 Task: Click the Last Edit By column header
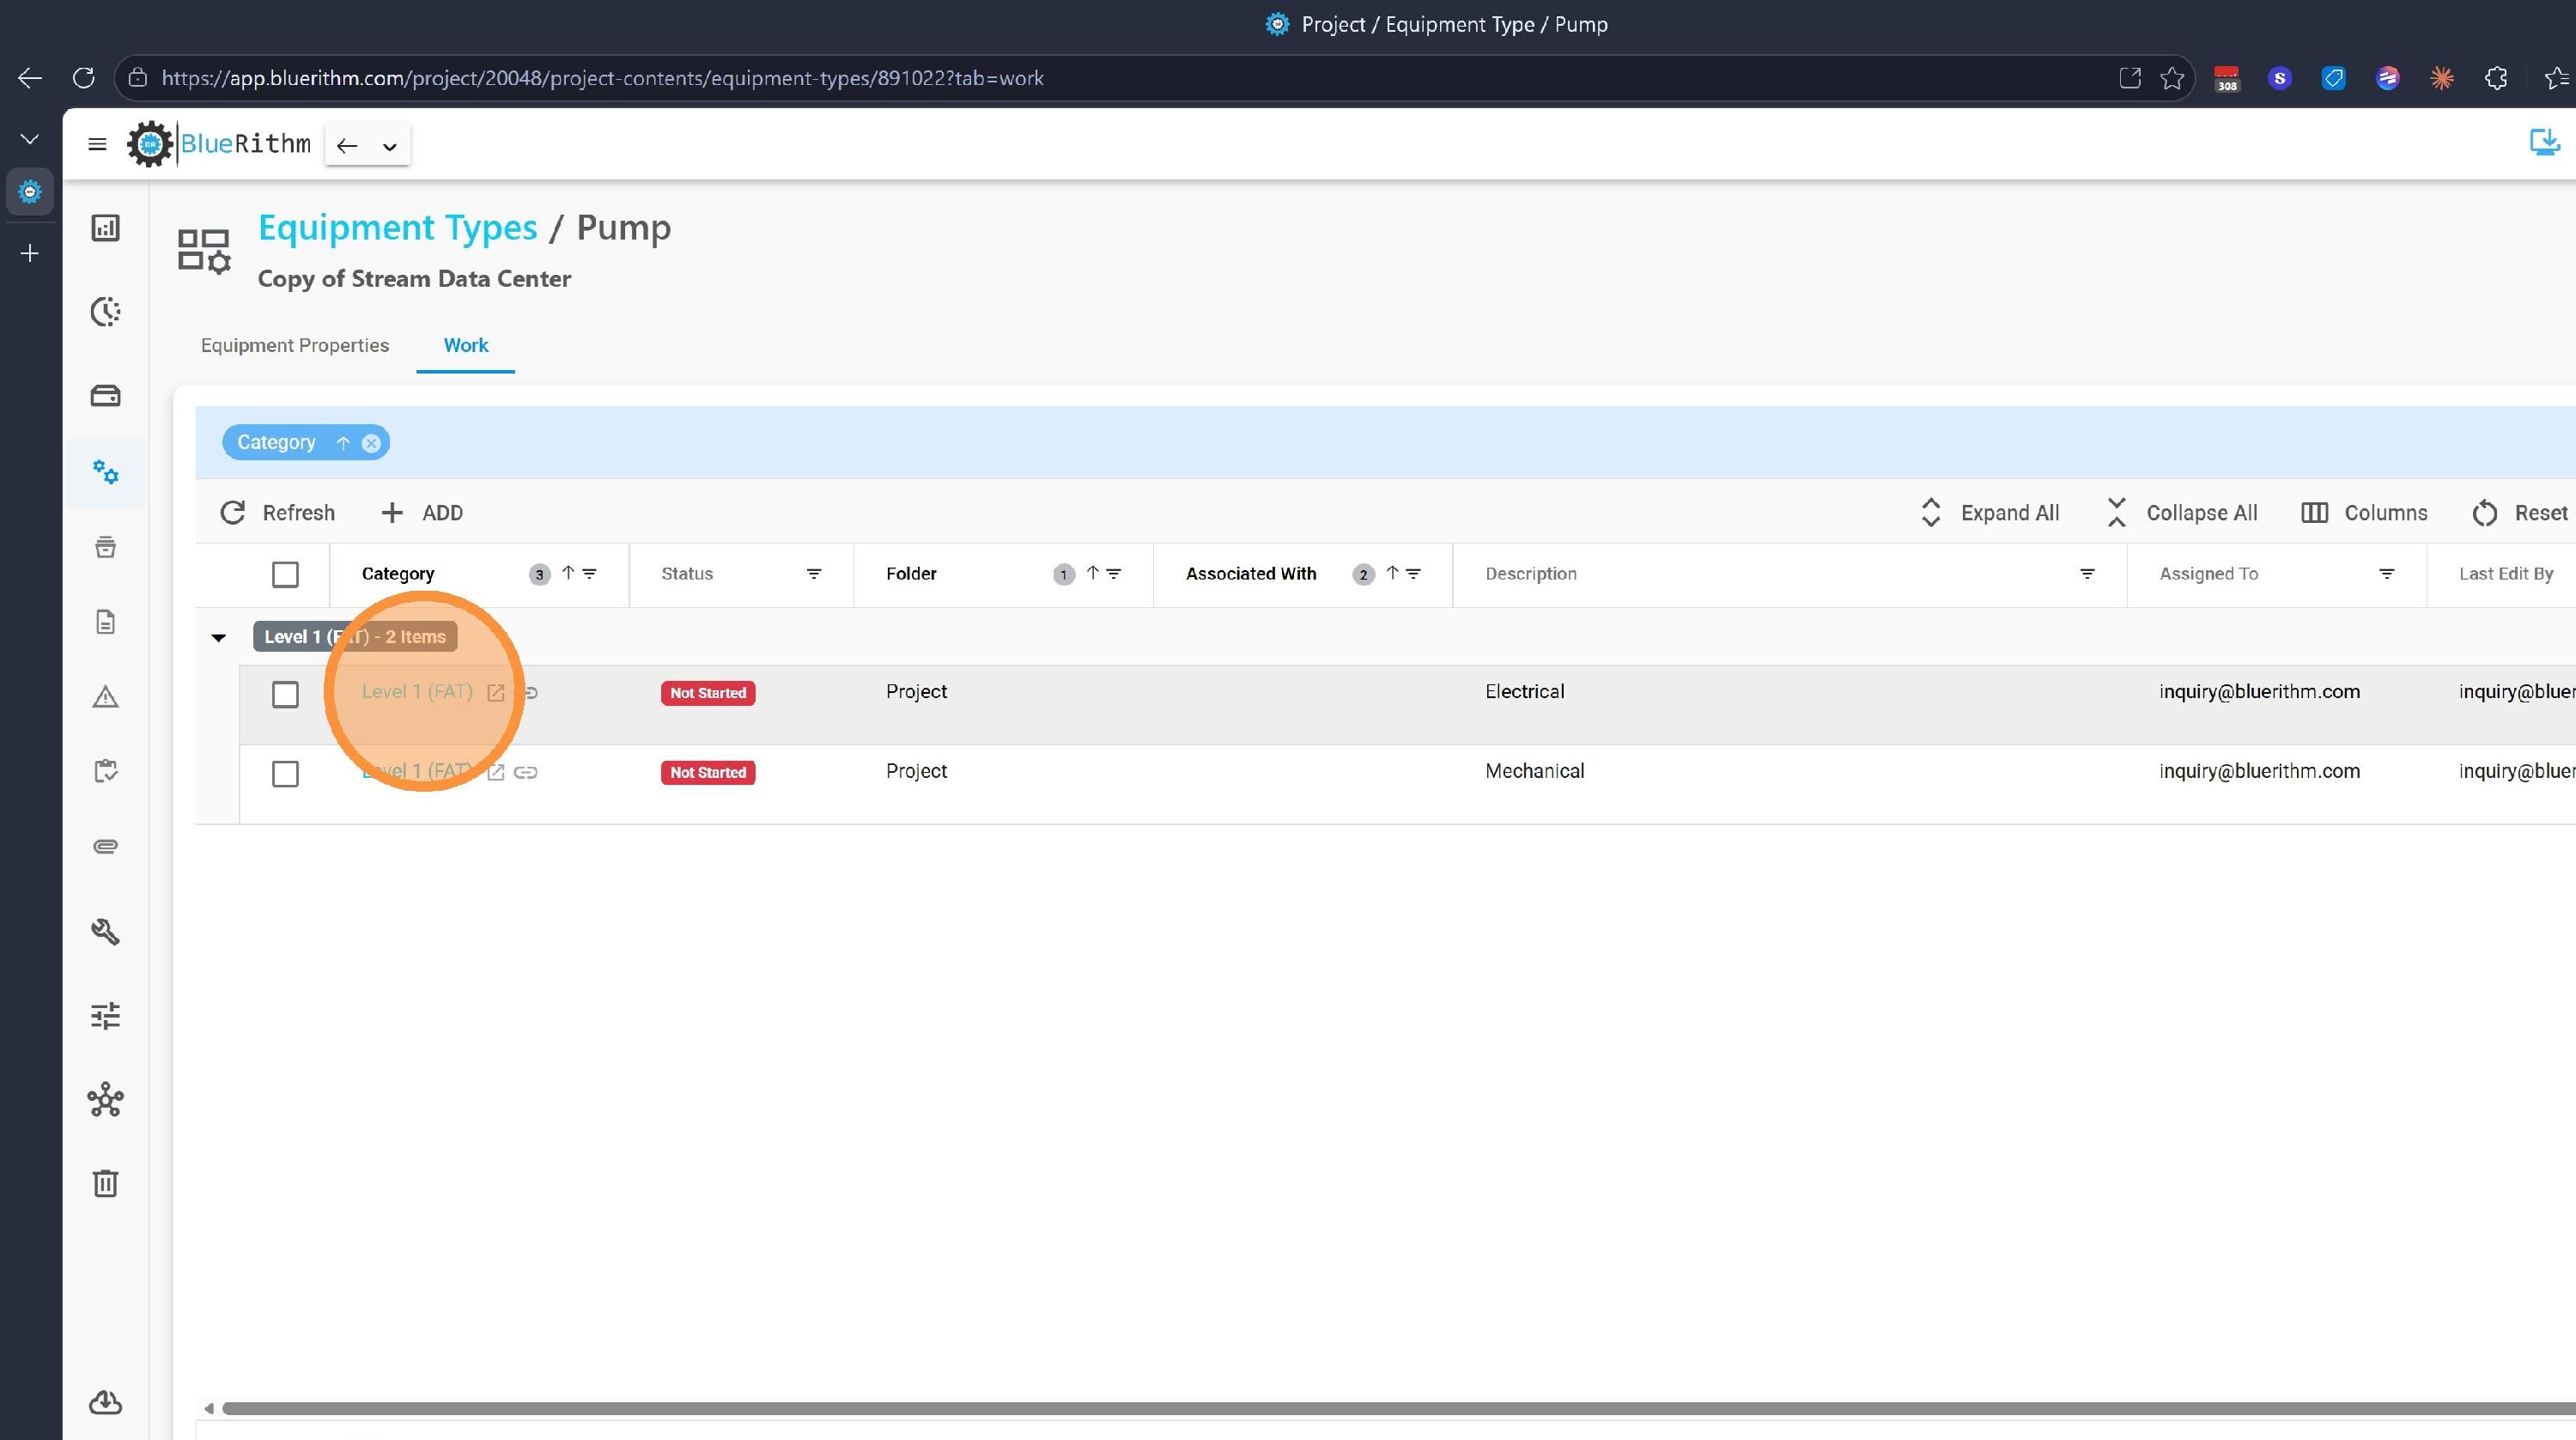2506,574
